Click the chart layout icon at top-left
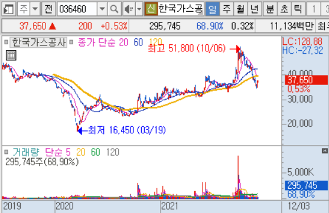The height and width of the screenshot is (213, 329). click(x=9, y=9)
